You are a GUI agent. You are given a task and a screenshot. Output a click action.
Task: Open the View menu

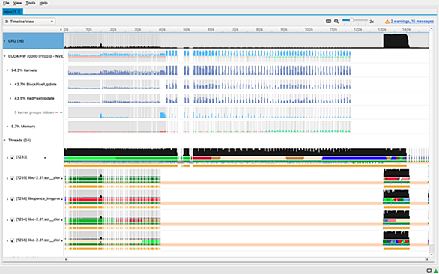pos(17,3)
